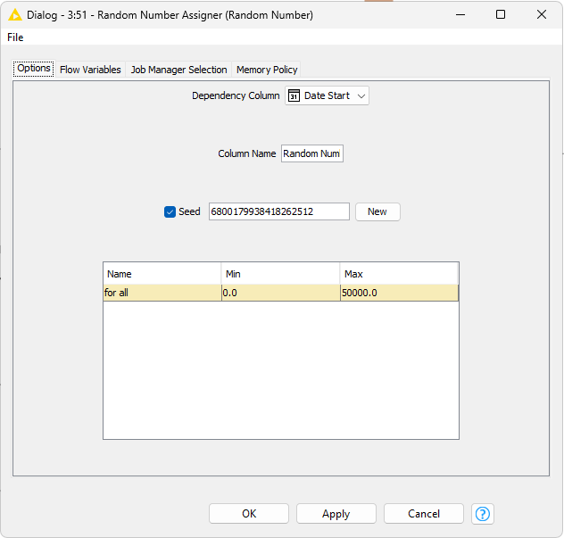Viewport: 564px width, 538px height.
Task: Open the Date Start combo box
Action: pyautogui.click(x=327, y=95)
